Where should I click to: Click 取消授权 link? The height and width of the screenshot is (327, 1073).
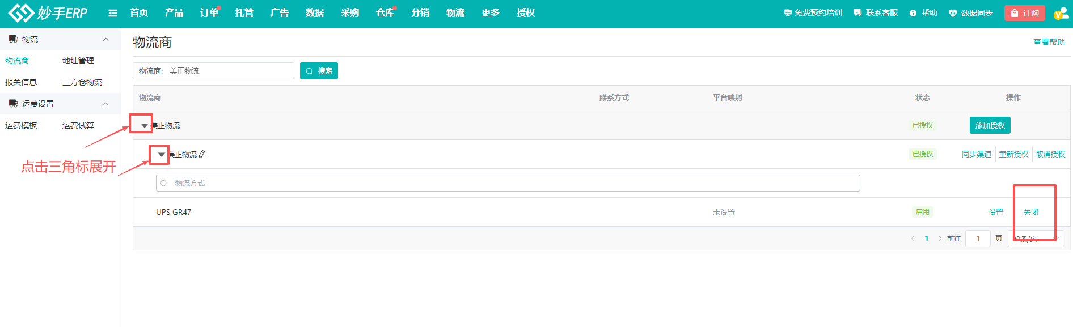coord(1050,154)
